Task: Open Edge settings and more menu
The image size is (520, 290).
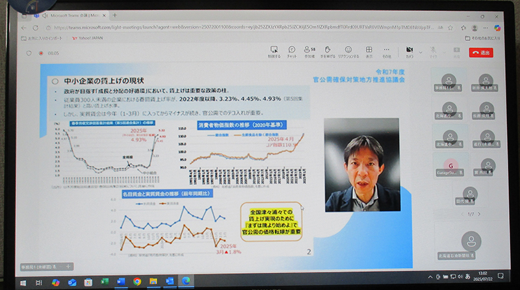Action: [486, 28]
